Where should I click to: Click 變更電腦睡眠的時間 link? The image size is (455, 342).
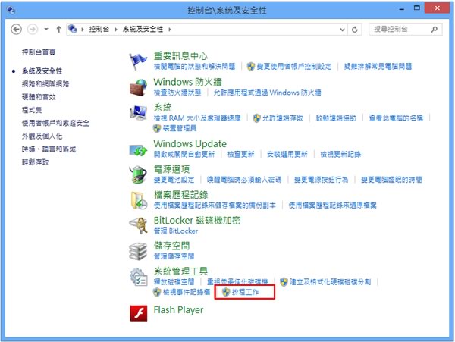[391, 180]
